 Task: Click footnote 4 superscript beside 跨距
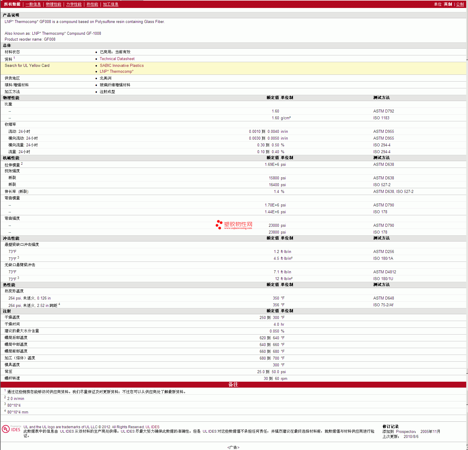point(59,304)
